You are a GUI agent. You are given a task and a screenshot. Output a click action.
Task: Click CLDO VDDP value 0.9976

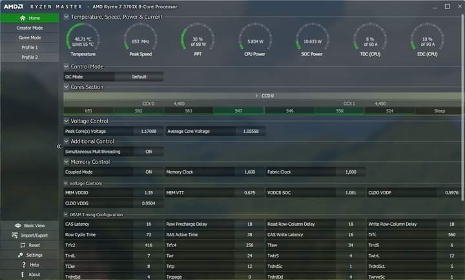click(451, 193)
